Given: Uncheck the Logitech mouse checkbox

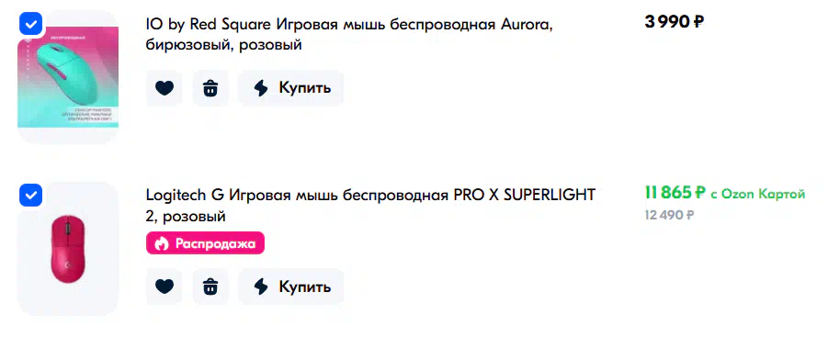Looking at the screenshot, I should click(x=30, y=196).
